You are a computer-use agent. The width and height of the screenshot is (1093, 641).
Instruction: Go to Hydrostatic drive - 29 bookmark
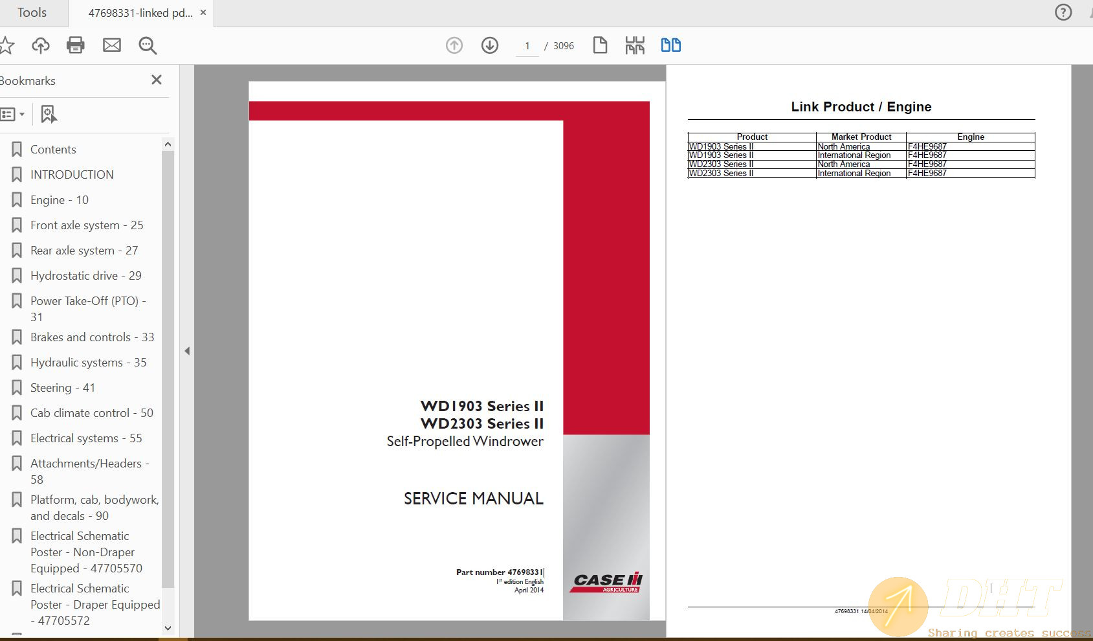(x=86, y=276)
